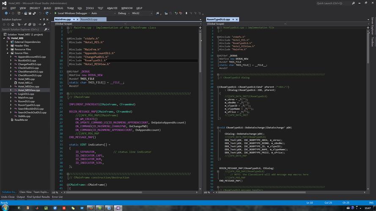The image size is (376, 211).
Task: Click the Quick Launch search icon
Action: click(x=353, y=3)
